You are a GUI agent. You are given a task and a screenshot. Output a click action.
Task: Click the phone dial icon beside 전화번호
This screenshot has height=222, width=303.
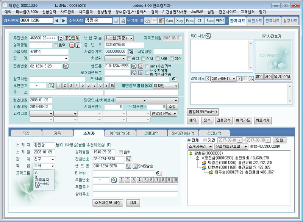(x=66, y=66)
